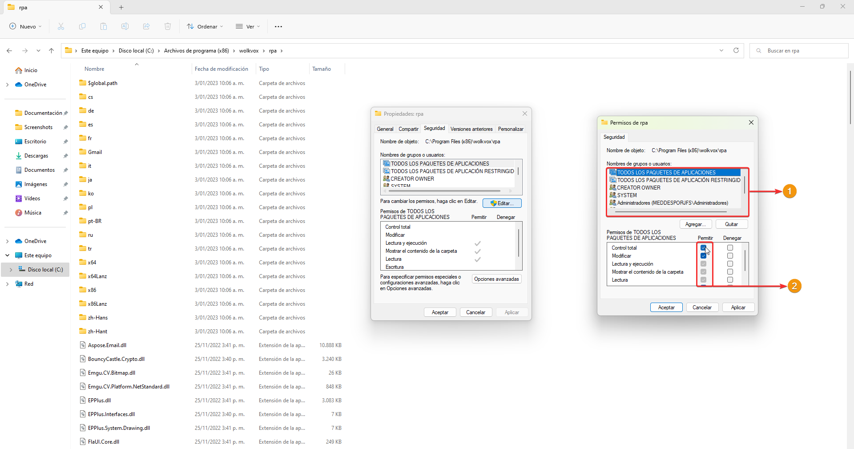Click Agregar button in Permisos
This screenshot has width=854, height=449.
(696, 224)
